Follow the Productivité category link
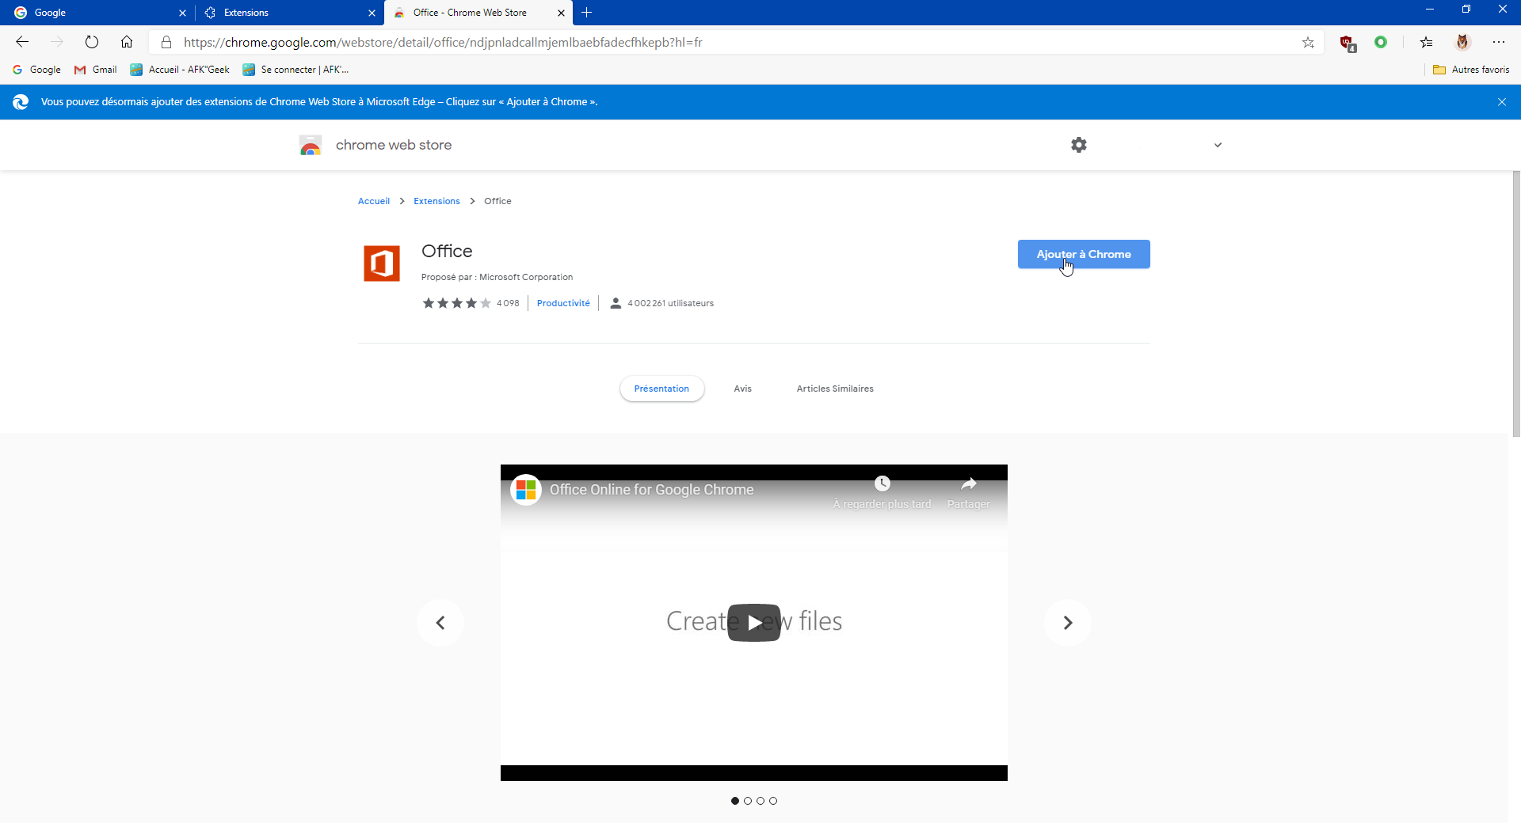Viewport: 1521px width, 823px height. [x=563, y=303]
